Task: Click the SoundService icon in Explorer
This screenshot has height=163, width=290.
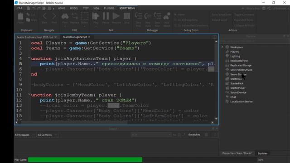Action: (x=227, y=92)
